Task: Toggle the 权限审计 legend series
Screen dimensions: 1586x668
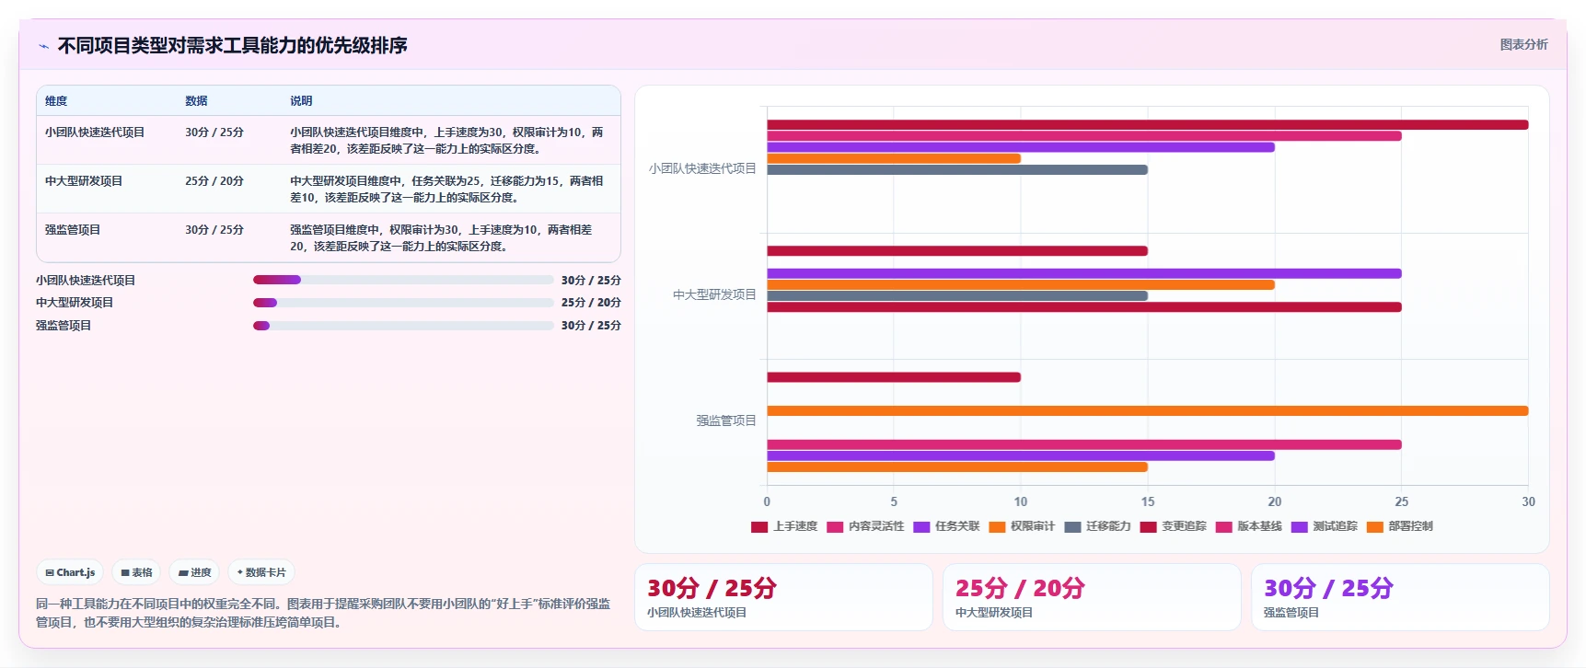Action: (1022, 527)
